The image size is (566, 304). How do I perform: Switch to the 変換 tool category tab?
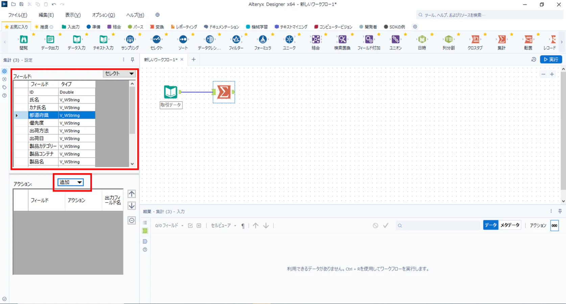point(157,27)
